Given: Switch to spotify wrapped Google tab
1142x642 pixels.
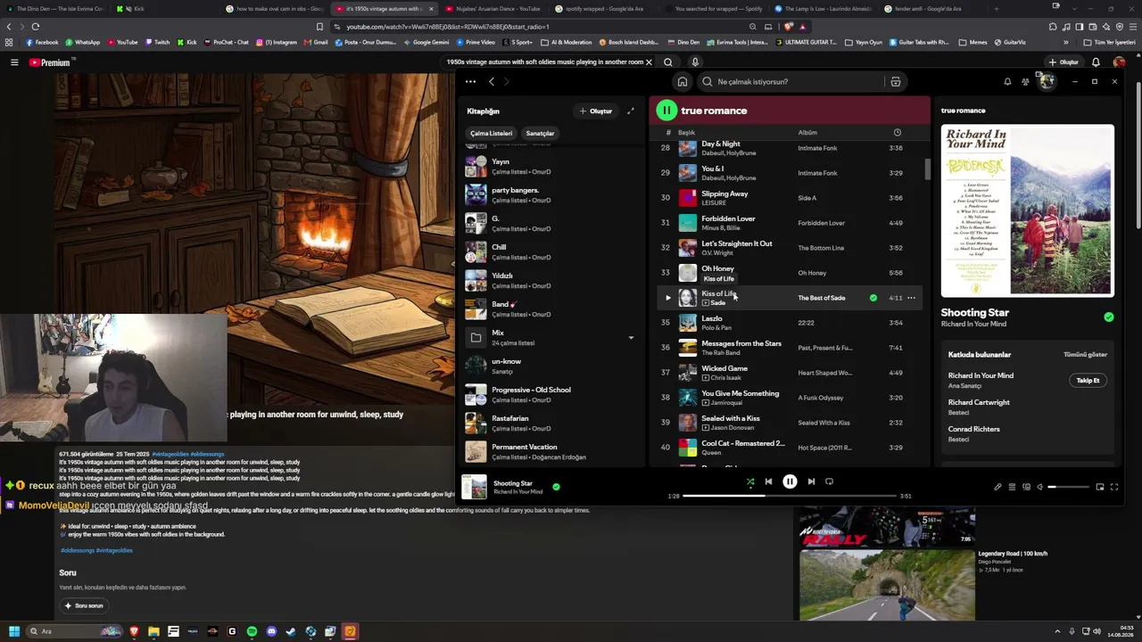Looking at the screenshot, I should coord(604,9).
